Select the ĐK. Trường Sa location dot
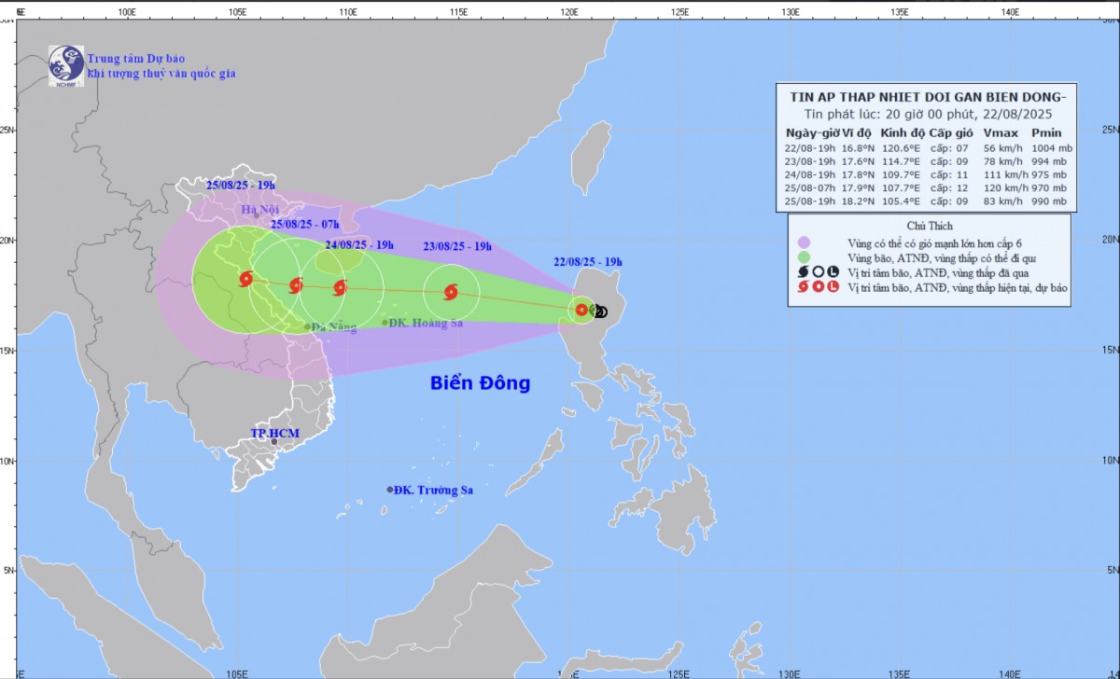 390,490
